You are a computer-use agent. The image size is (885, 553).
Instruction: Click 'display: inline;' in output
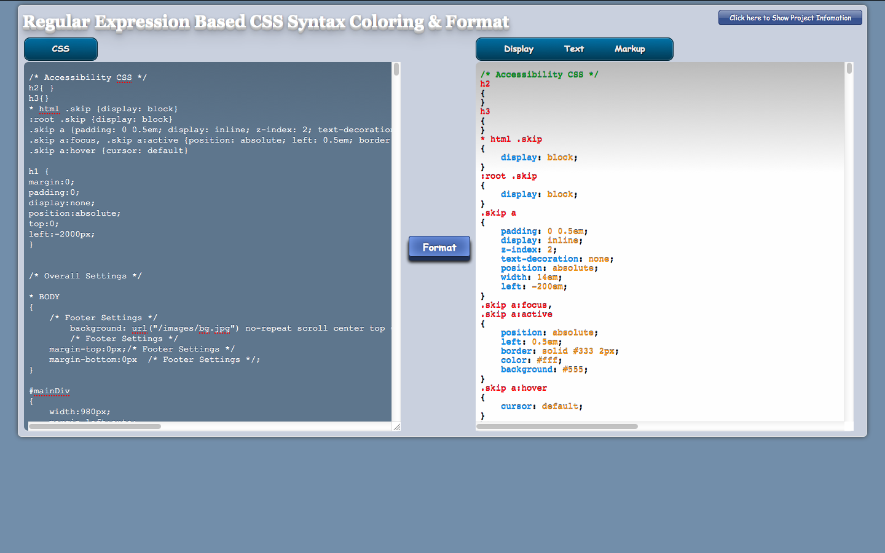541,240
